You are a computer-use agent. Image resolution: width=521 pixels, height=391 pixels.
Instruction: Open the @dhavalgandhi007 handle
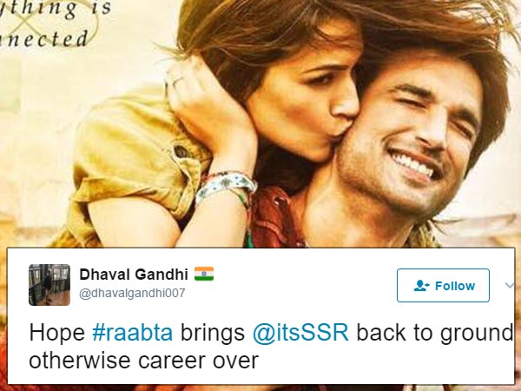pyautogui.click(x=132, y=293)
